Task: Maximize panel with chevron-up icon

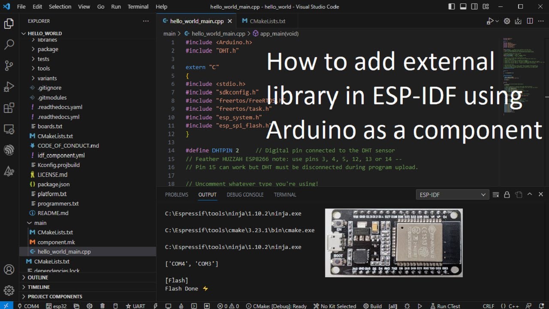Action: (x=529, y=194)
